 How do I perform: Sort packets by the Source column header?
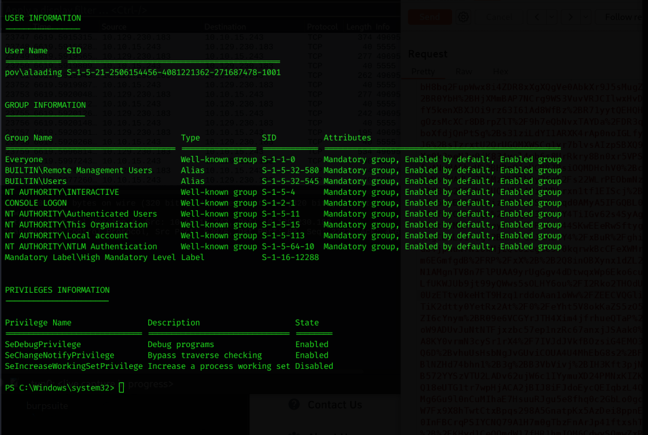[x=114, y=27]
